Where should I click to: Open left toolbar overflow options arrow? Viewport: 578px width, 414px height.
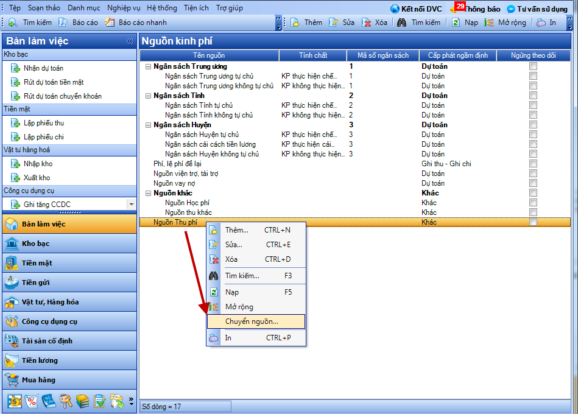click(x=279, y=23)
